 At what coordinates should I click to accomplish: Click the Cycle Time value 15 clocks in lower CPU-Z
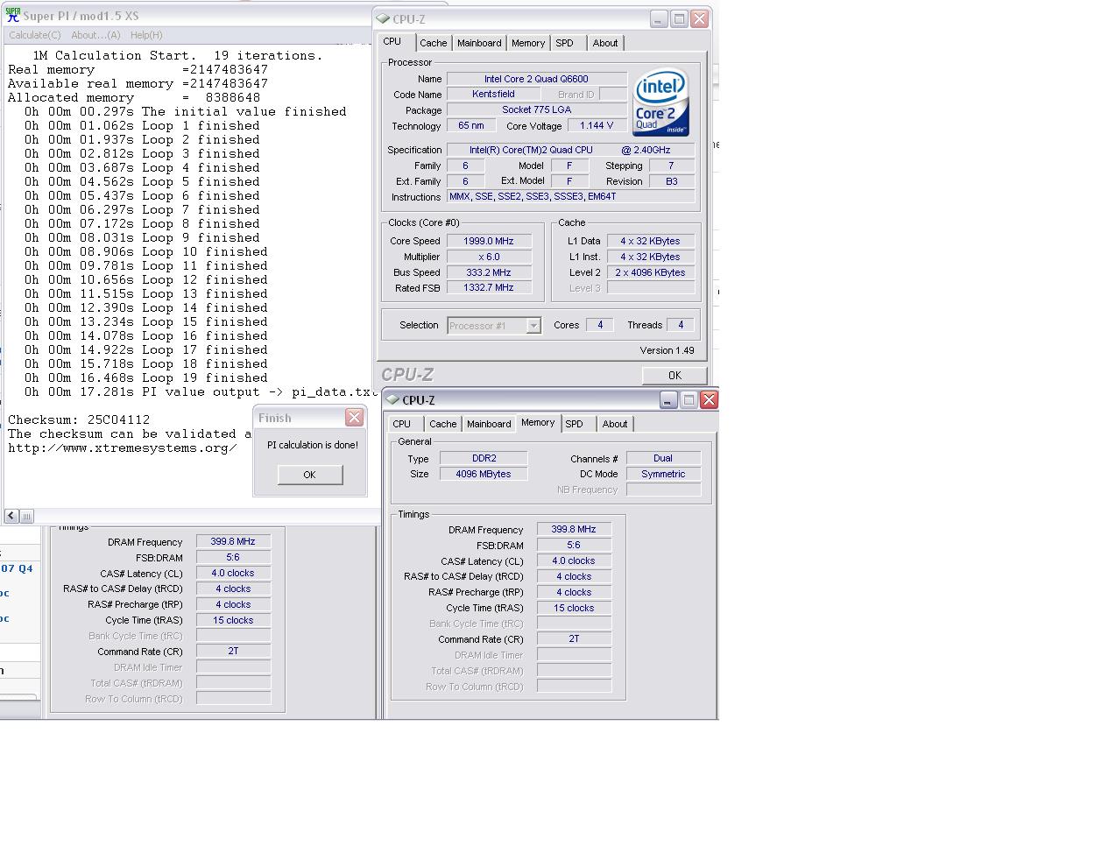pos(574,608)
